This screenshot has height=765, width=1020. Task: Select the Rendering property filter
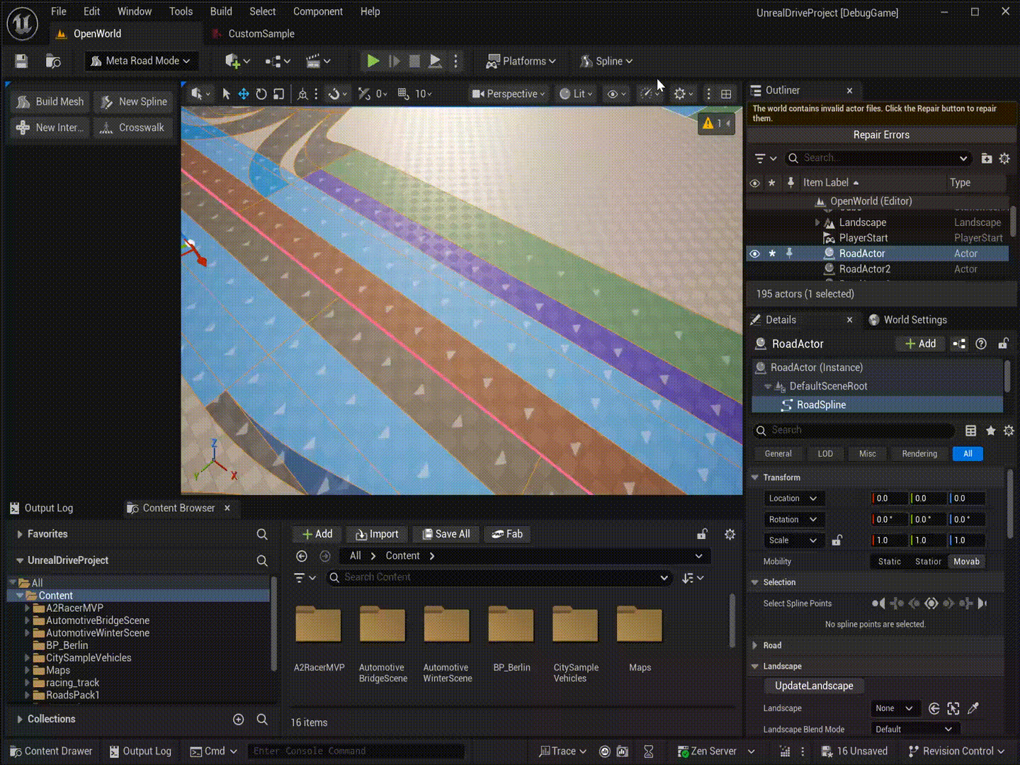(919, 454)
